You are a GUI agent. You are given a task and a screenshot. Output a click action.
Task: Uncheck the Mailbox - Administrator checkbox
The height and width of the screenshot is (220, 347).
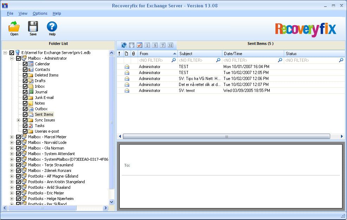18,58
